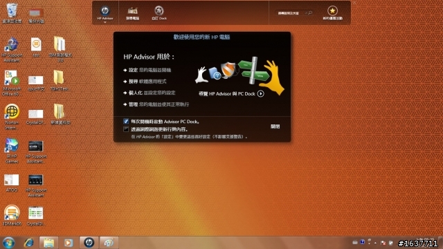Click the blue help icon in tray
The width and height of the screenshot is (443, 249).
tap(363, 242)
